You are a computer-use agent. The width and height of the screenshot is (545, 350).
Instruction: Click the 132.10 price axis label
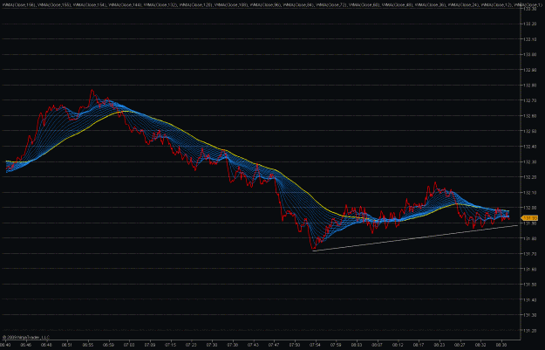tap(529, 192)
